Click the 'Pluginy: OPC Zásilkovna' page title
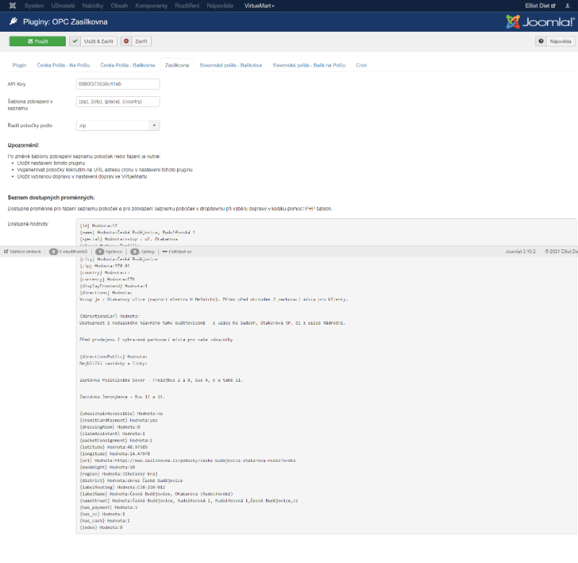Viewport: 578px width, 563px height. click(65, 22)
